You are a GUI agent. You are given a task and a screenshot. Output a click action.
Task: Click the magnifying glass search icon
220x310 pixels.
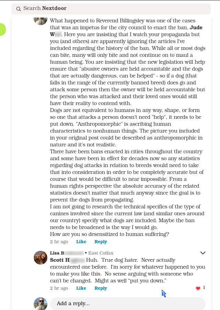coord(19,9)
